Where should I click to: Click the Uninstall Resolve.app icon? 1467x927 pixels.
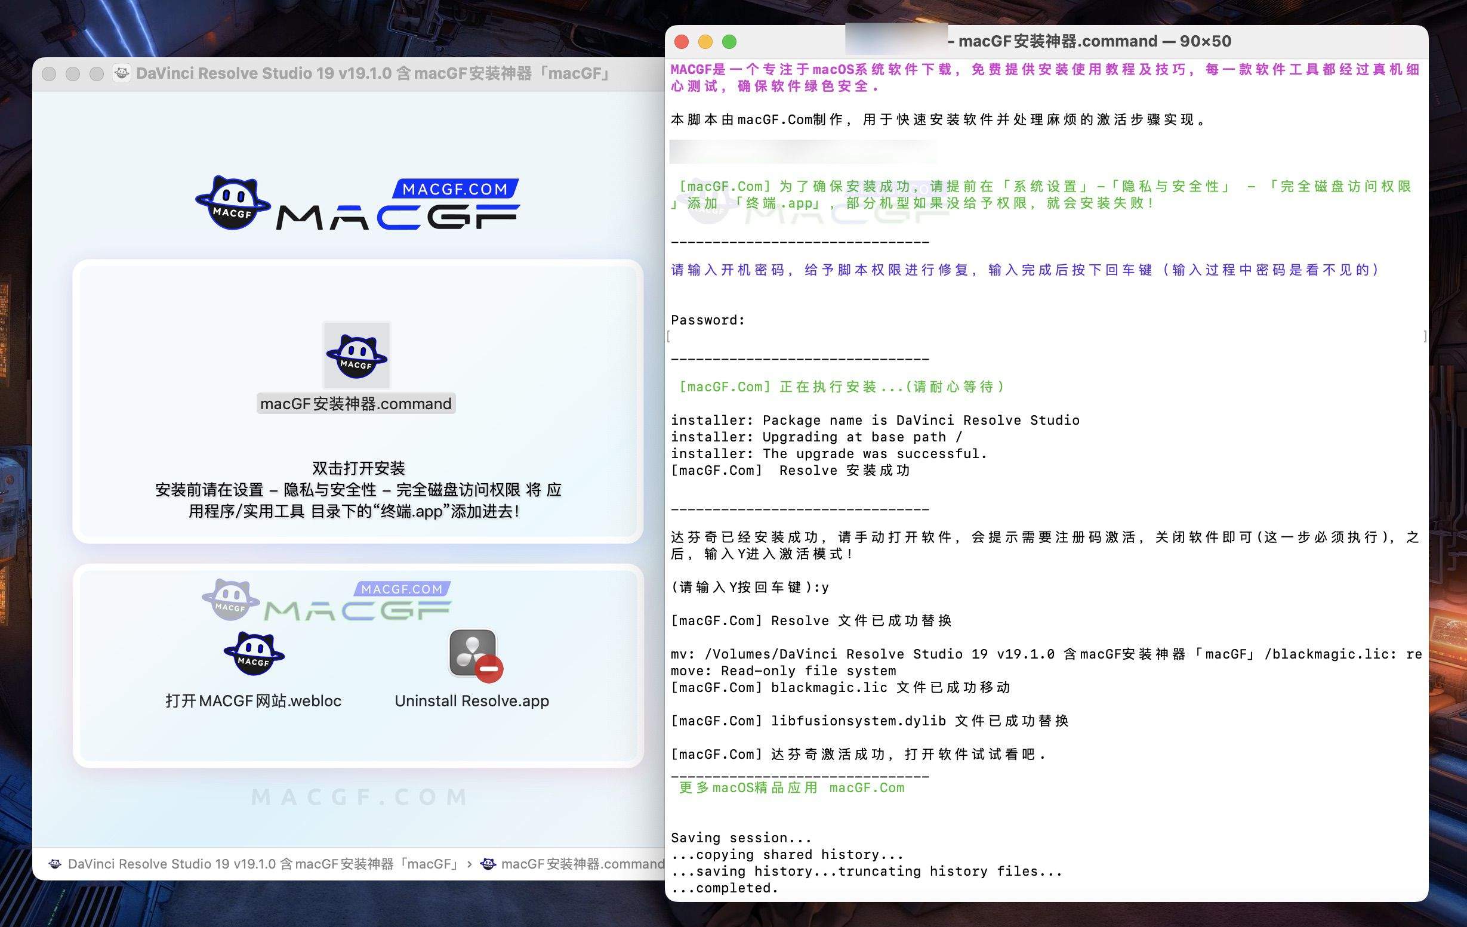tap(474, 655)
